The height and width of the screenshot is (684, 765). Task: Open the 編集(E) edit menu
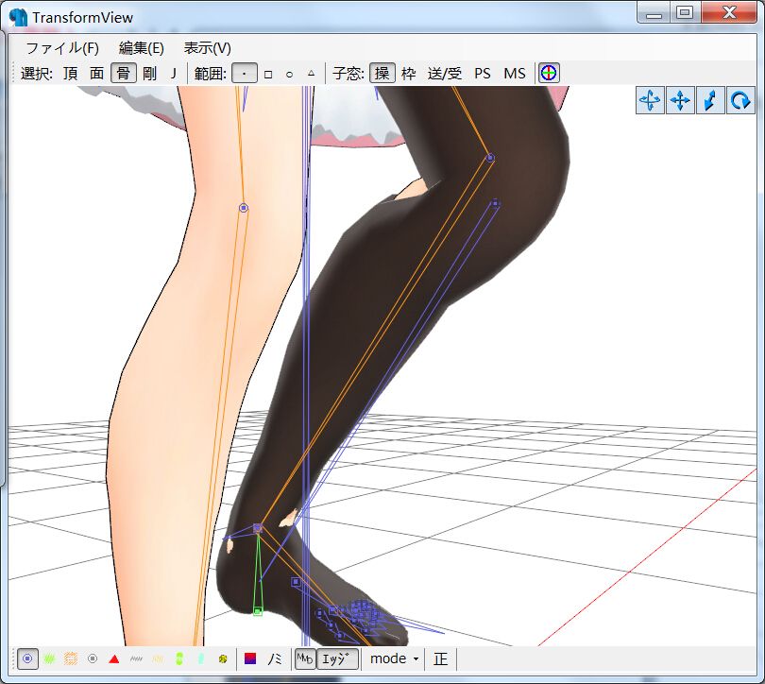click(x=142, y=48)
